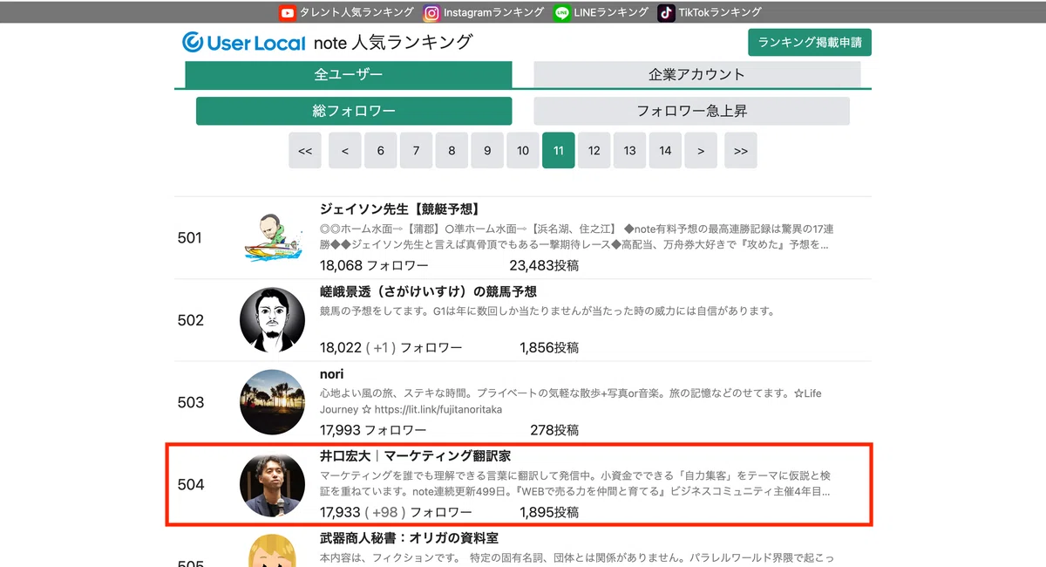The width and height of the screenshot is (1046, 567).
Task: Click ジェイソン先生 description starting ◎◎ホーム水面
Action: (x=576, y=237)
